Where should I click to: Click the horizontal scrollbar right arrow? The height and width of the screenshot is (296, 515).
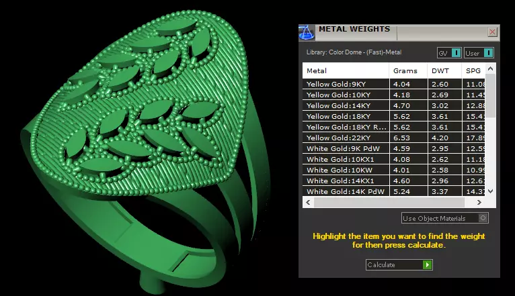pos(479,202)
